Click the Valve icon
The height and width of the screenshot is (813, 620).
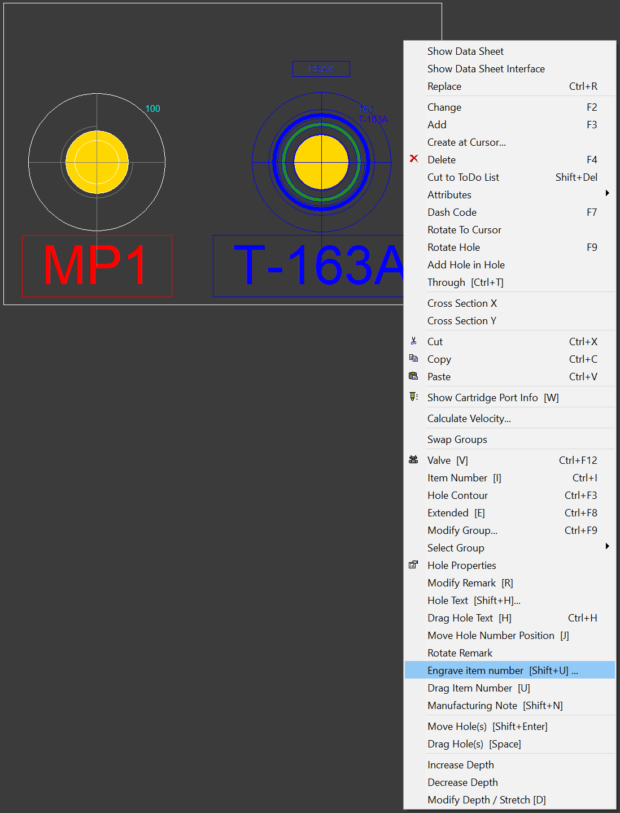414,460
